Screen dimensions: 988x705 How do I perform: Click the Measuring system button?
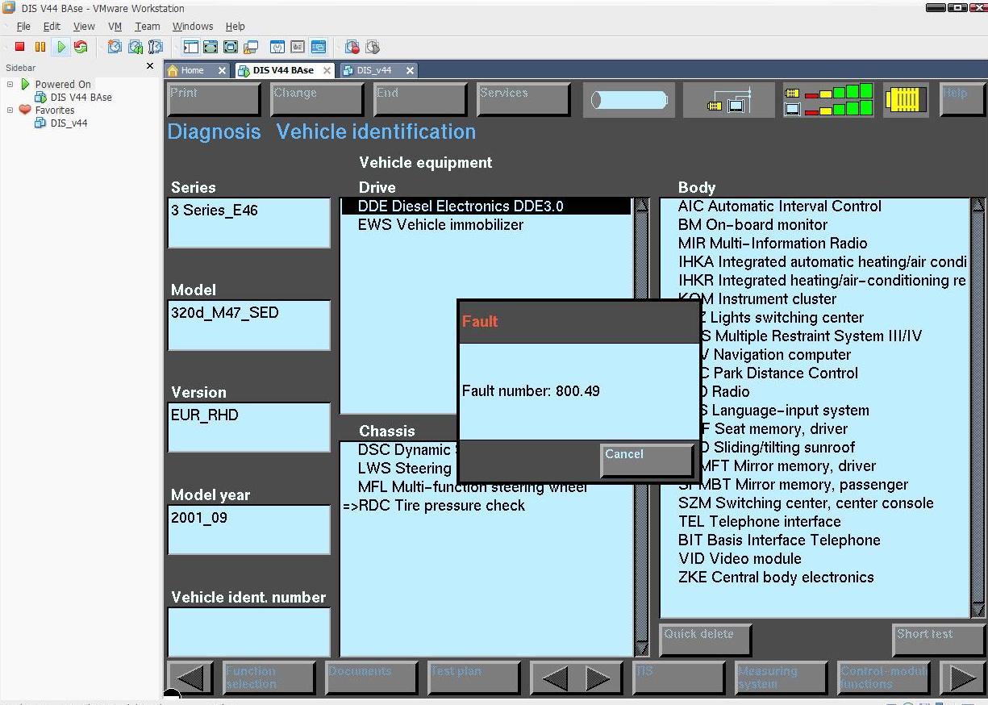click(782, 678)
